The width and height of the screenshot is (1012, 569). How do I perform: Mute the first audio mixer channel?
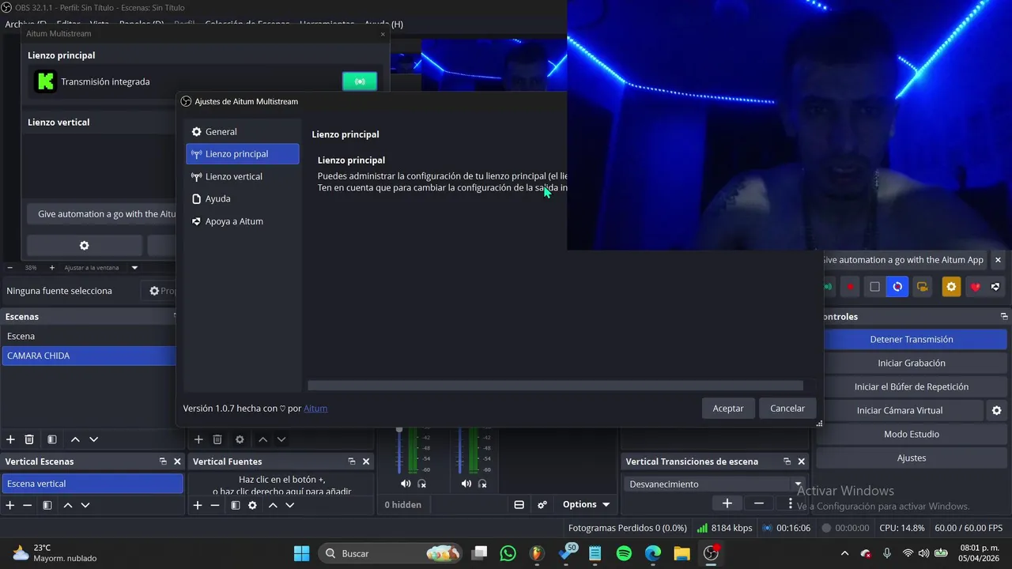[x=406, y=484]
